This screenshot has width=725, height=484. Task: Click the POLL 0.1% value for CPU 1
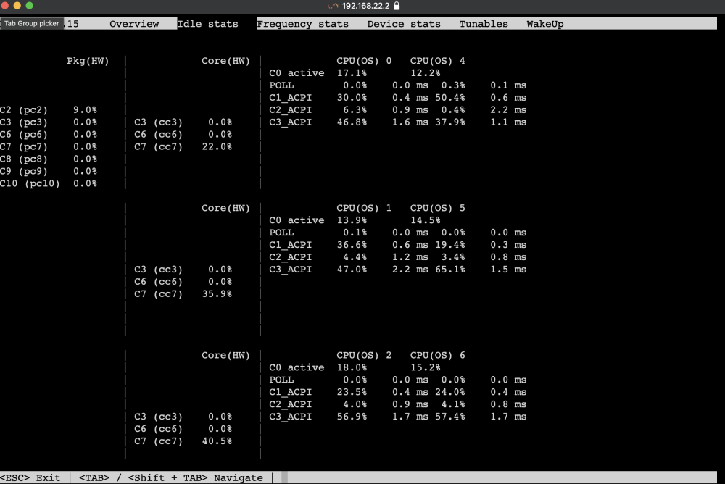click(355, 233)
